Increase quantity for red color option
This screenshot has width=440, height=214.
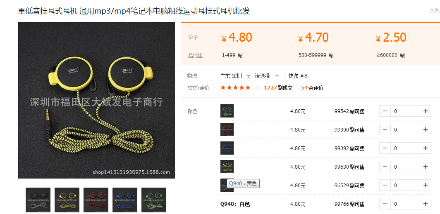(x=426, y=129)
